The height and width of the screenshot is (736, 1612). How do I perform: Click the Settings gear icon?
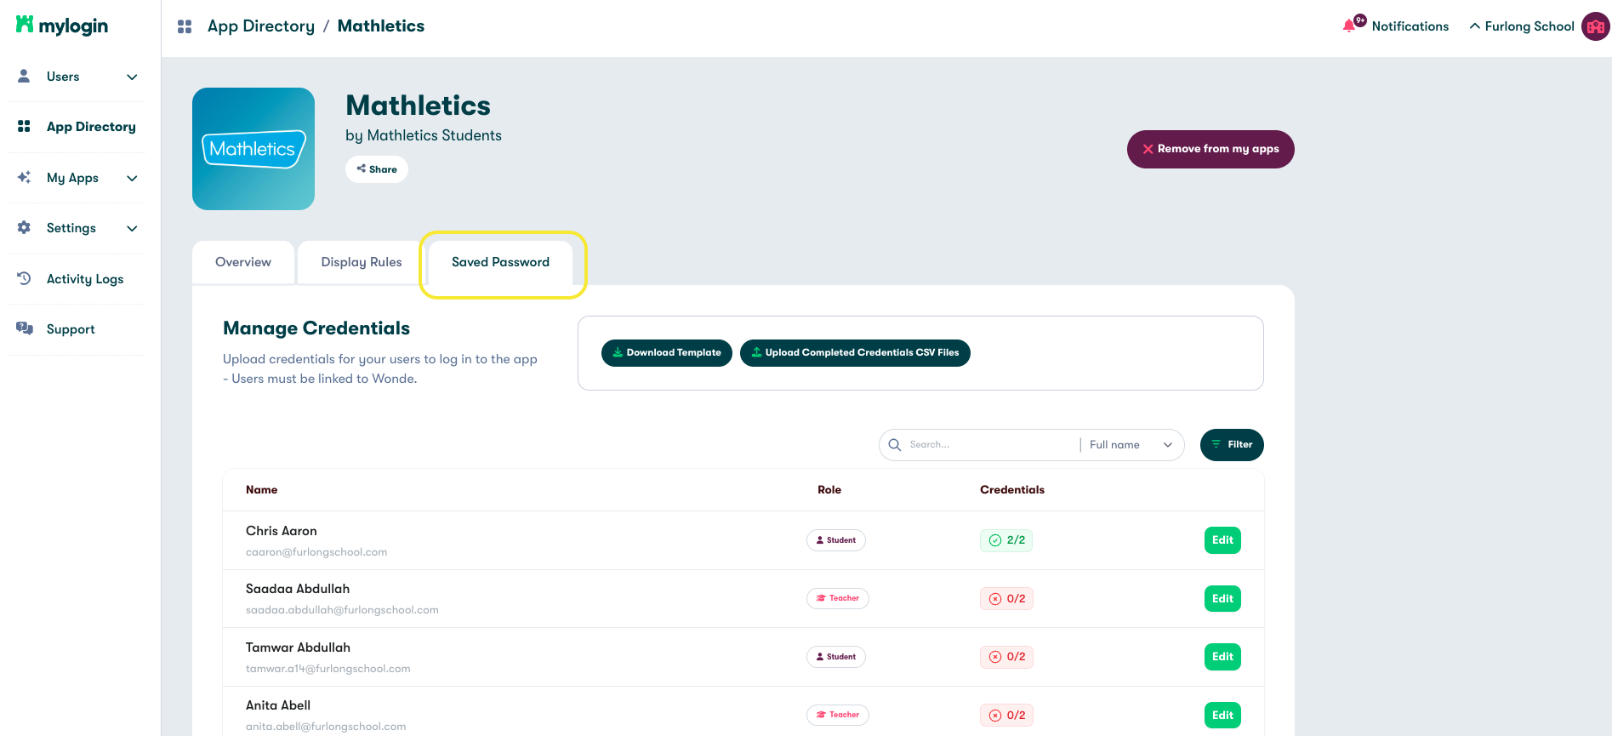24,227
